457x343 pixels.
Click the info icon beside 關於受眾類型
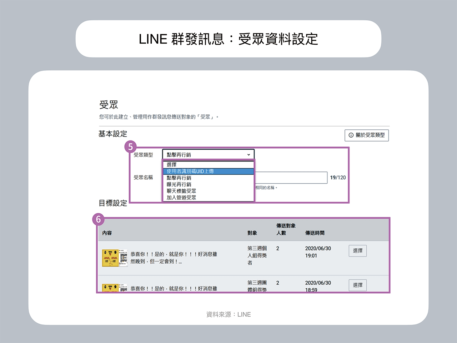click(x=351, y=135)
